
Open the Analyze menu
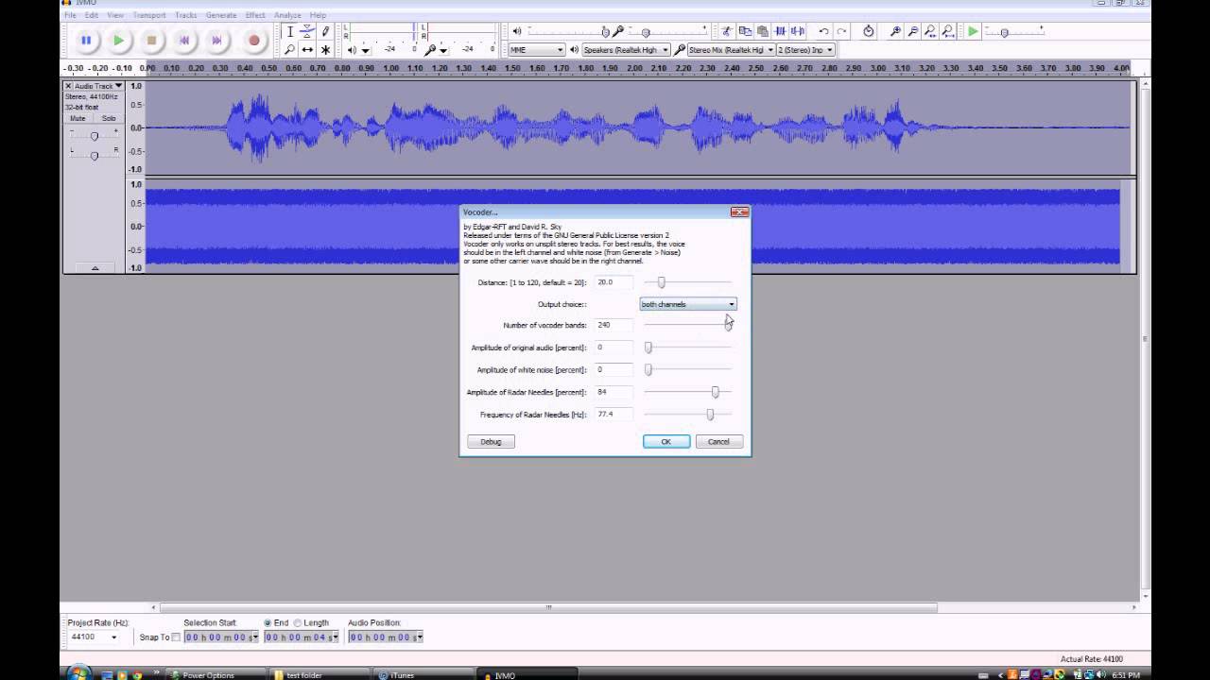tap(287, 15)
